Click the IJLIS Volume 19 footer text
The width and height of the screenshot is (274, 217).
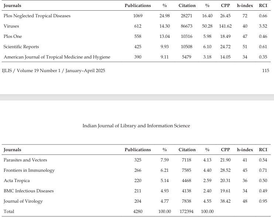pos(54,71)
